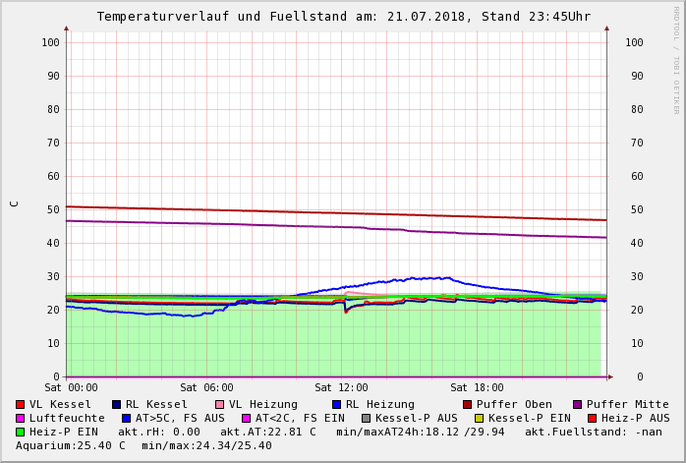This screenshot has width=686, height=463.
Task: Select the pink VL Heizung legend swatch
Action: pyautogui.click(x=219, y=404)
